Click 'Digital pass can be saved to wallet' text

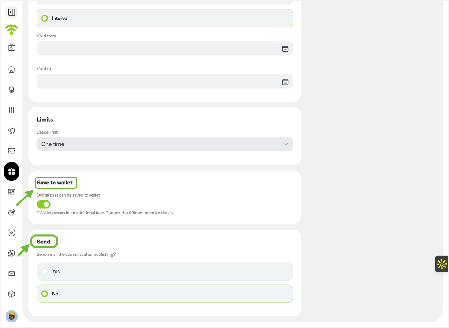coord(68,195)
